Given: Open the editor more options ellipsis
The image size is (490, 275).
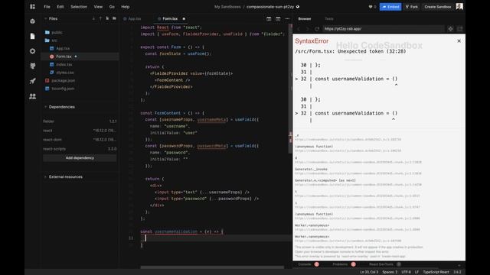Looking at the screenshot, I should point(287,18).
